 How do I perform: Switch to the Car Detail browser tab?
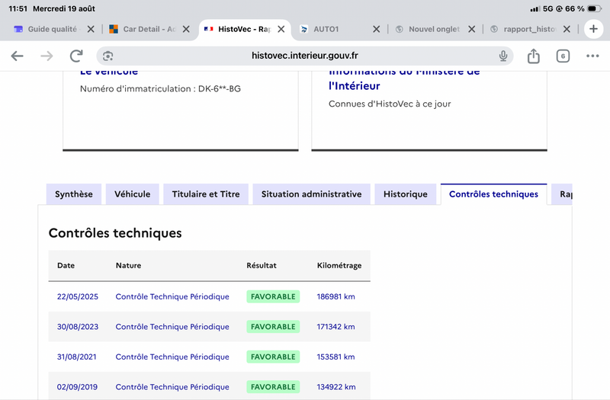point(143,29)
